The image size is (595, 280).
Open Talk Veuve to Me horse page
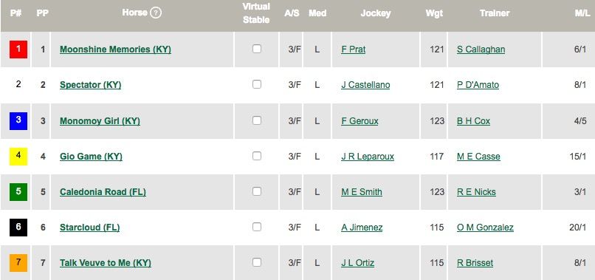click(106, 263)
